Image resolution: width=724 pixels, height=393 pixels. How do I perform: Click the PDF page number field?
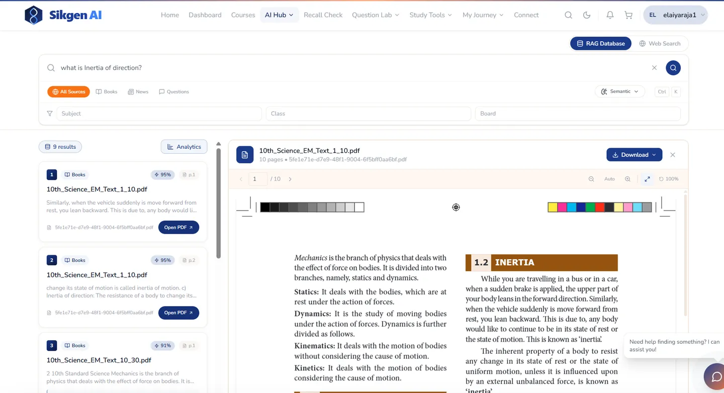click(x=258, y=179)
